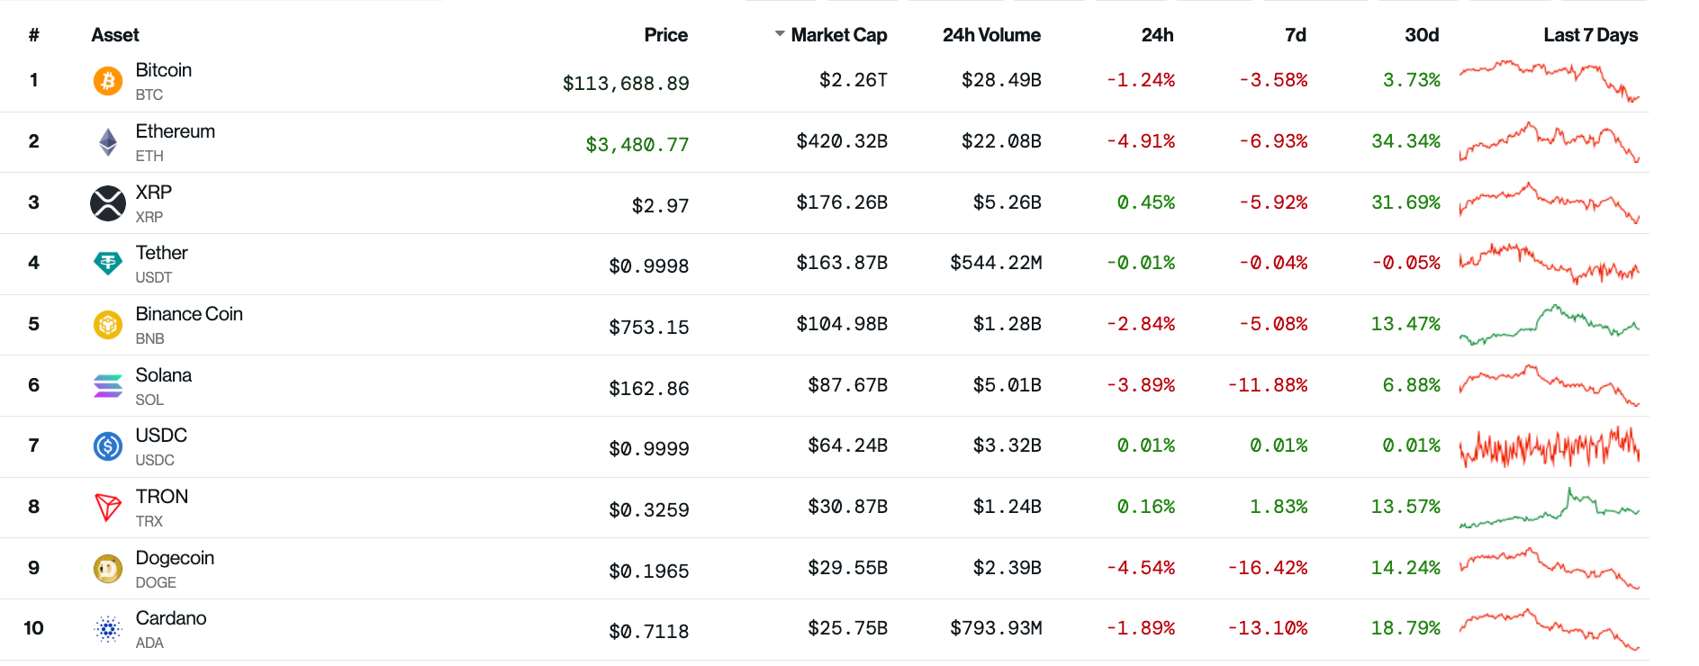Viewport: 1699px width, 666px height.
Task: Sort by the Market Cap column arrow
Action: (x=780, y=35)
